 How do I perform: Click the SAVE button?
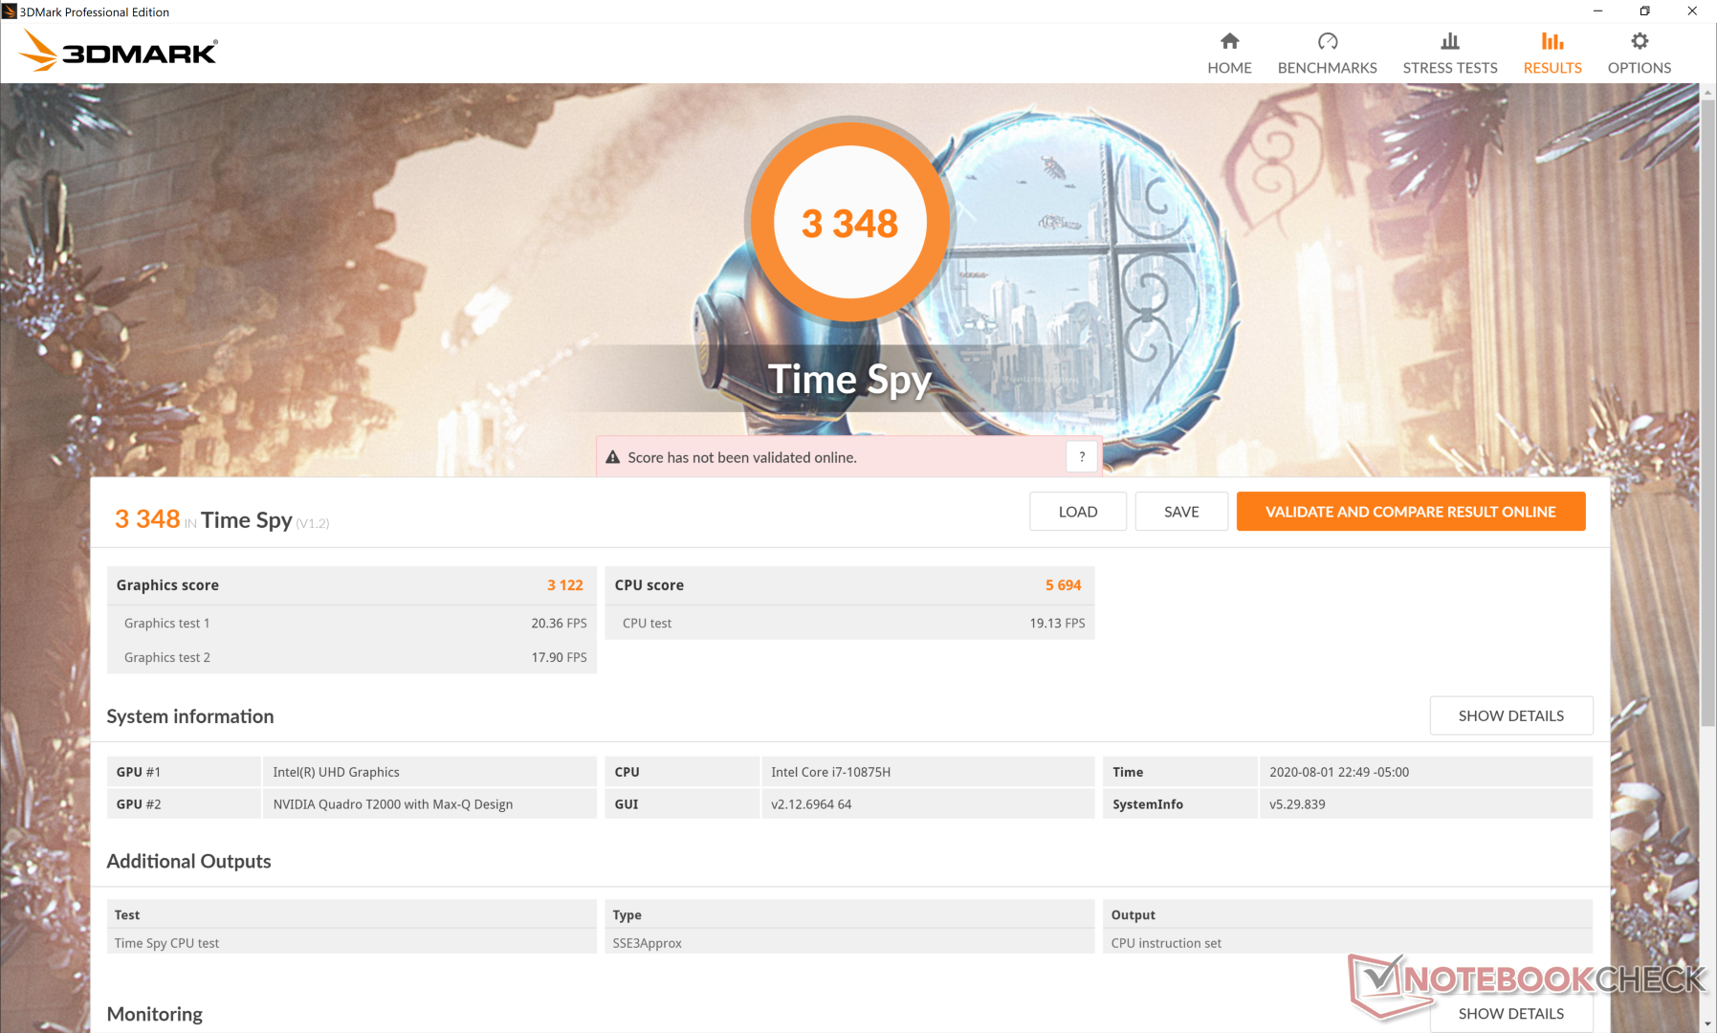1181,512
